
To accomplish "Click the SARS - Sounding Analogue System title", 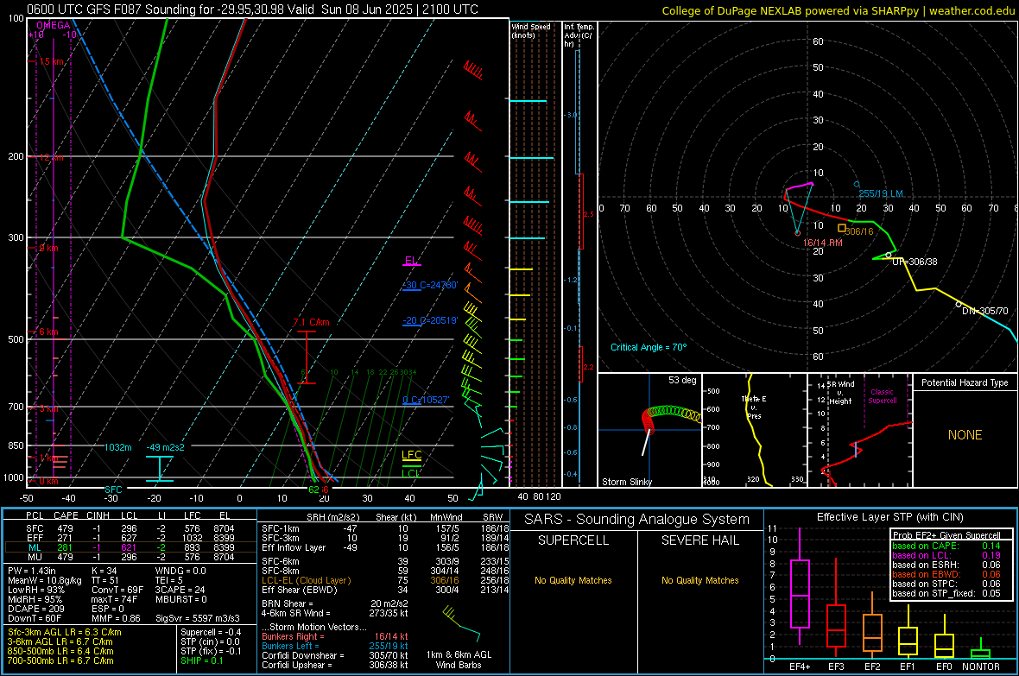I will click(637, 520).
